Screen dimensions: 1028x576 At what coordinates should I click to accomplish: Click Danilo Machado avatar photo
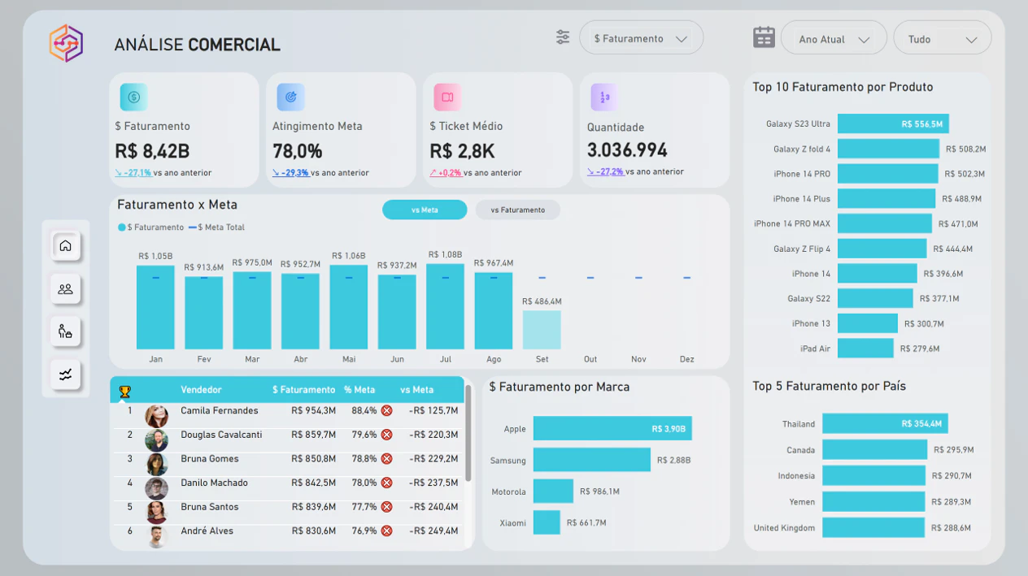[x=156, y=488]
